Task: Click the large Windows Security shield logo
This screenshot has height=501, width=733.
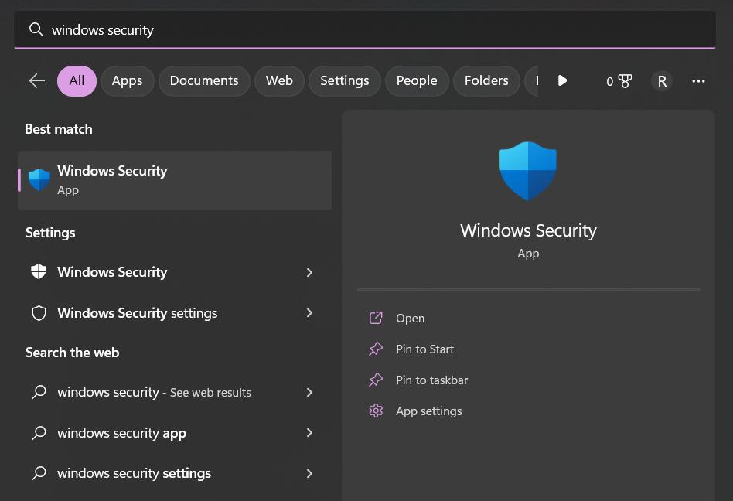Action: coord(528,171)
